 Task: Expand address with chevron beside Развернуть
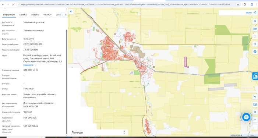click(x=36, y=65)
